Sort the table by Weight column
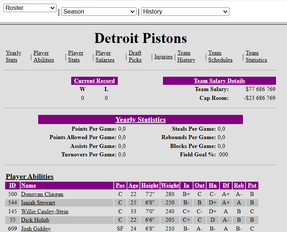This screenshot has width=287, height=232. coord(170,185)
